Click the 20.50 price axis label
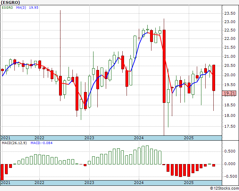239x191 pixels. click(x=230, y=65)
